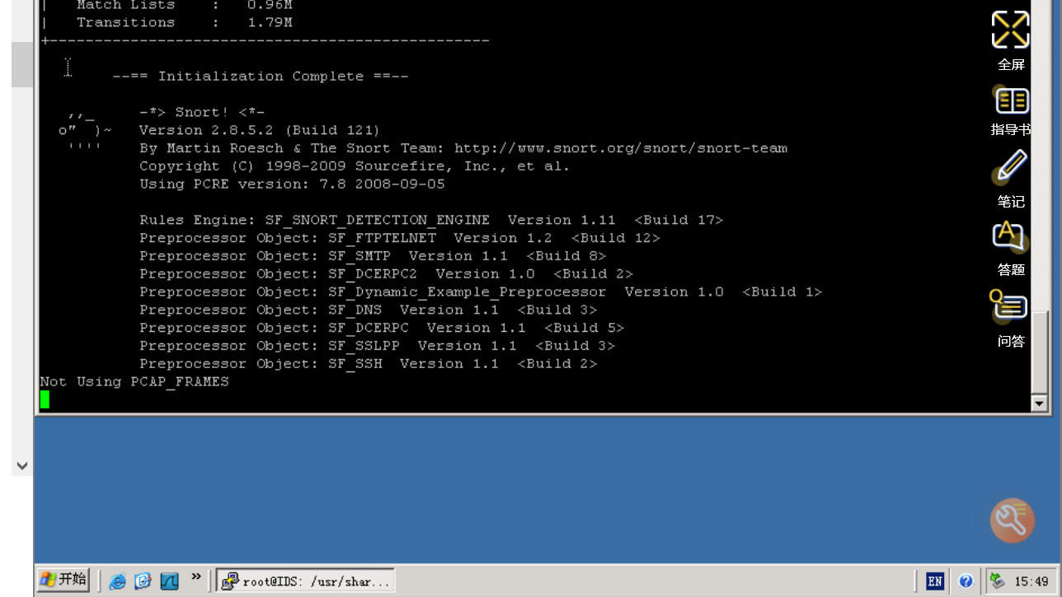The height and width of the screenshot is (597, 1062).
Task: Click the third quick launch chart-like icon
Action: tap(169, 581)
